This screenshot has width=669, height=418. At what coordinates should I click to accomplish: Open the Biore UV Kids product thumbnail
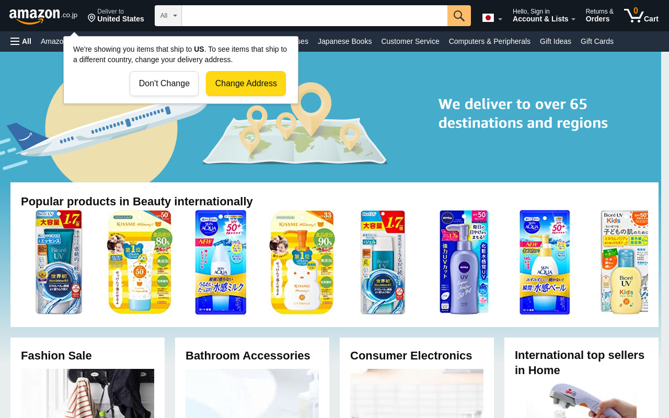click(624, 262)
